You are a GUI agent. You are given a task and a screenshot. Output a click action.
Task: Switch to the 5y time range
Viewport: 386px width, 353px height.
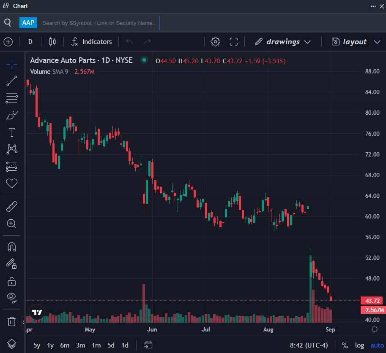point(37,345)
